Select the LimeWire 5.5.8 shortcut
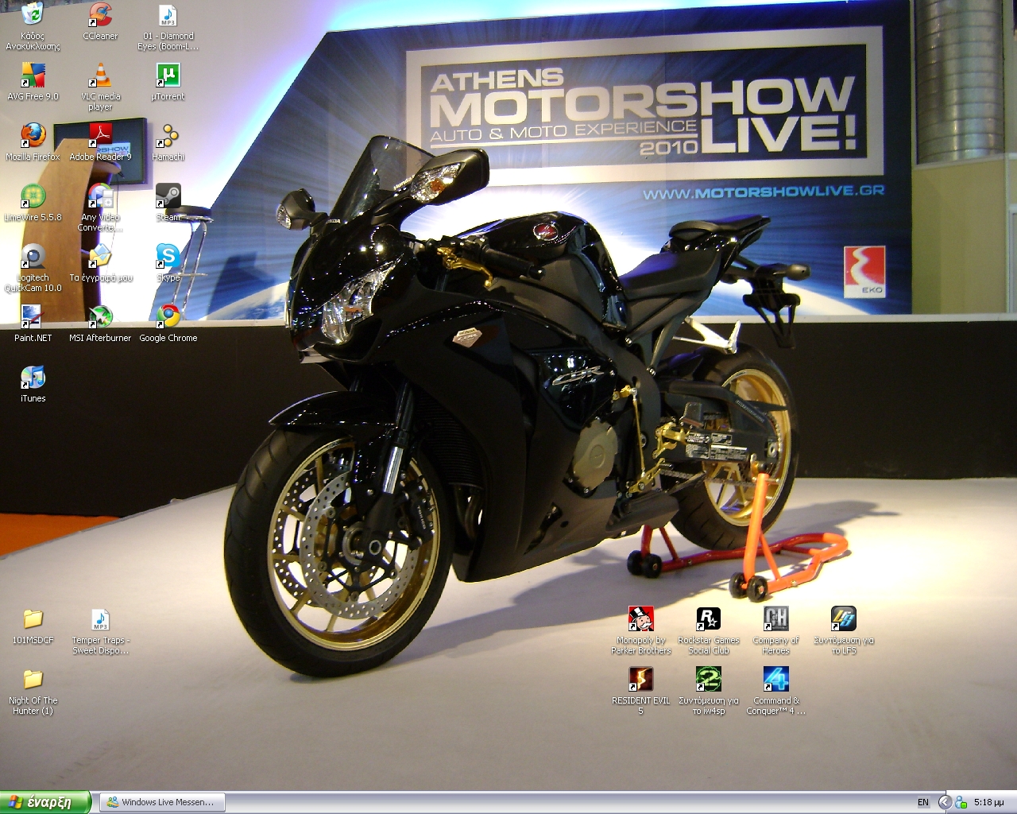 [33, 203]
